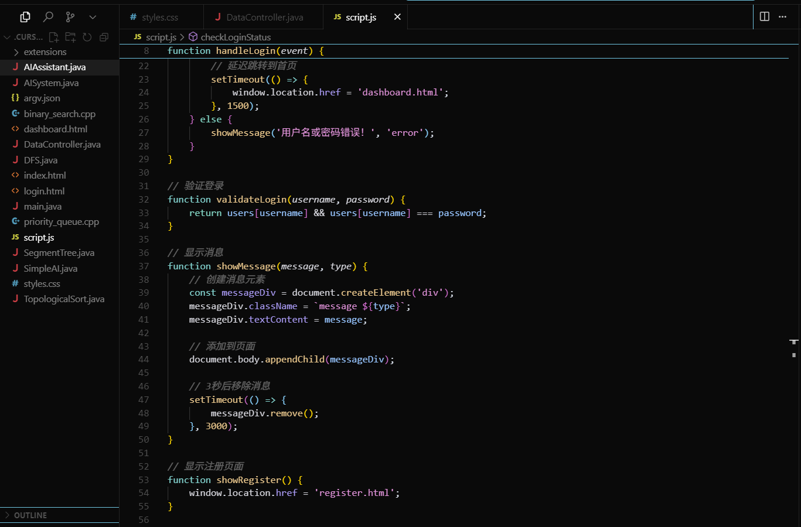Click HTML icon beside index.html

click(x=15, y=175)
